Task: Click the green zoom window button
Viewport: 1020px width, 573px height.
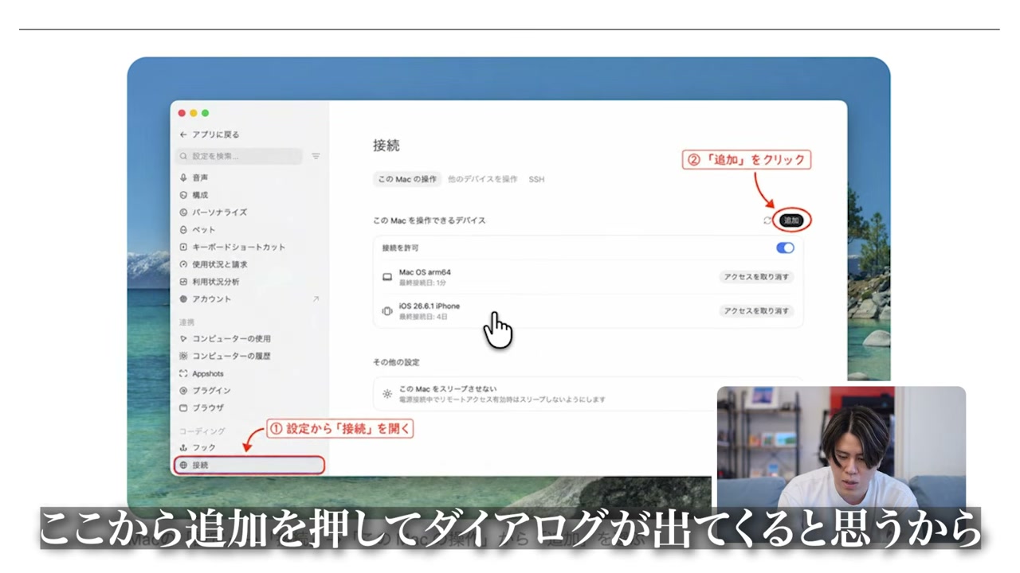Action: coord(205,113)
